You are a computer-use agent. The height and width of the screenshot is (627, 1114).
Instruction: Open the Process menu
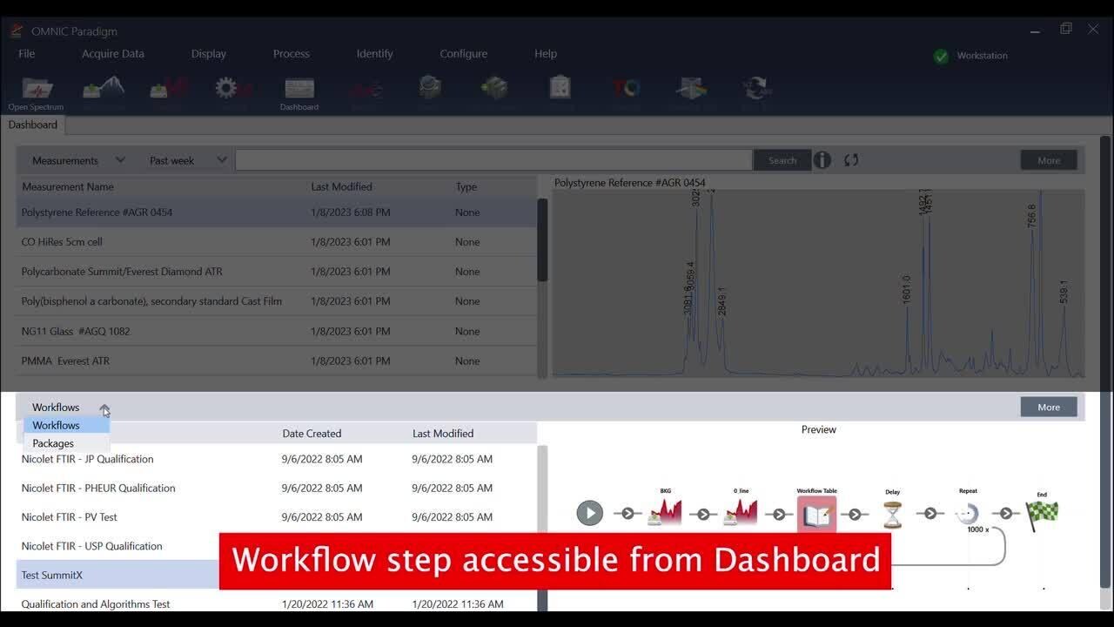tap(291, 54)
